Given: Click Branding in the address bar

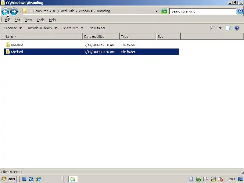Looking at the screenshot, I should (x=103, y=11).
